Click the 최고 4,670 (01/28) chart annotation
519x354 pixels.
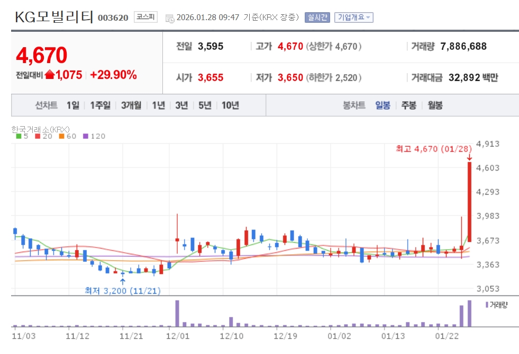(x=434, y=149)
